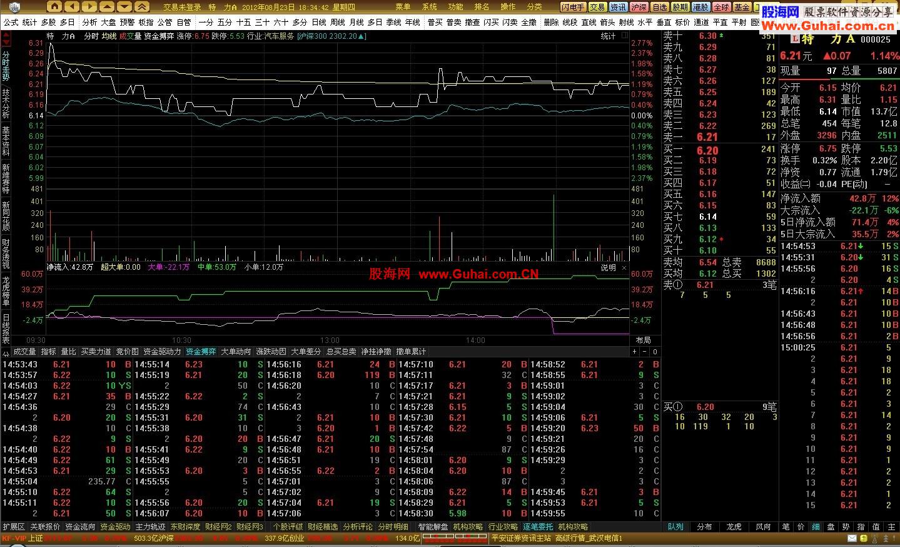Switch to the 大单动向 indicator tab
The width and height of the screenshot is (900, 547).
click(x=236, y=352)
